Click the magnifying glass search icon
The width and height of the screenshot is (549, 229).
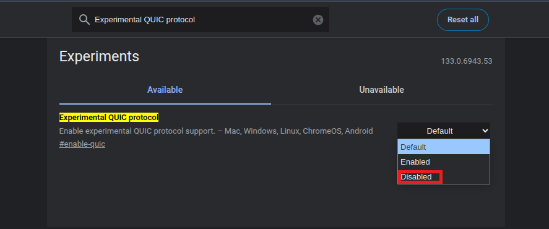84,20
